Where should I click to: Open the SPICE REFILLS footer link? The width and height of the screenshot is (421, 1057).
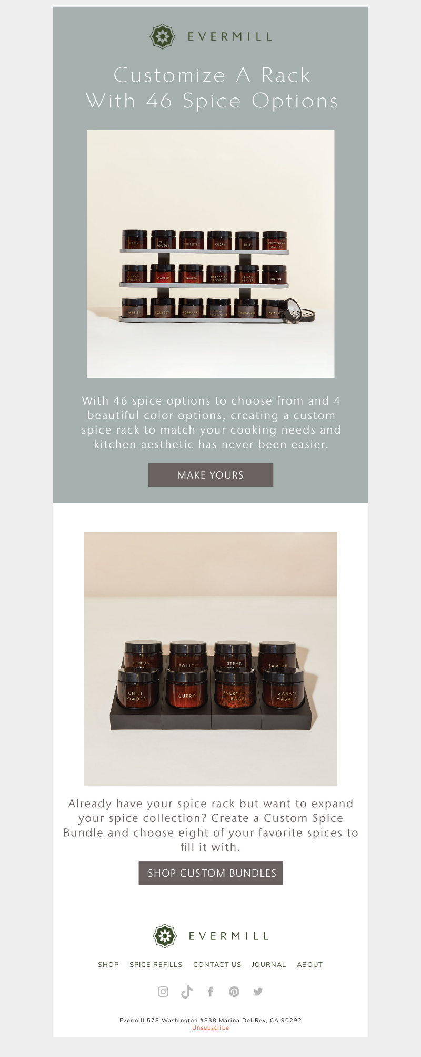click(x=156, y=964)
